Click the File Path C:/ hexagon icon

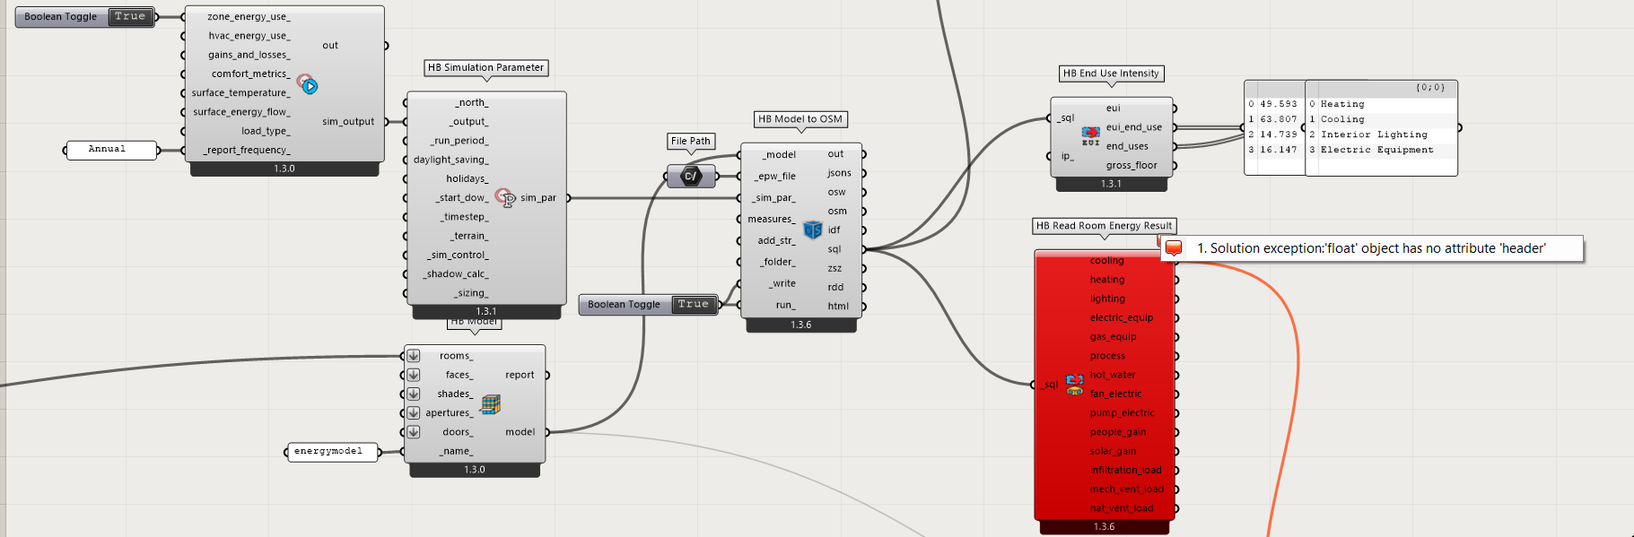coord(691,177)
